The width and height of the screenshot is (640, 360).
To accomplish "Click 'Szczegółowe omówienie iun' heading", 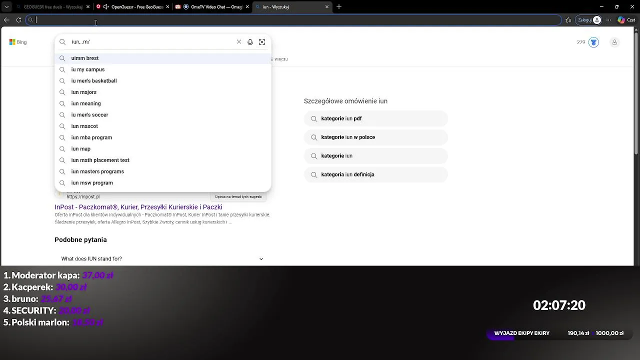I will coord(345,101).
